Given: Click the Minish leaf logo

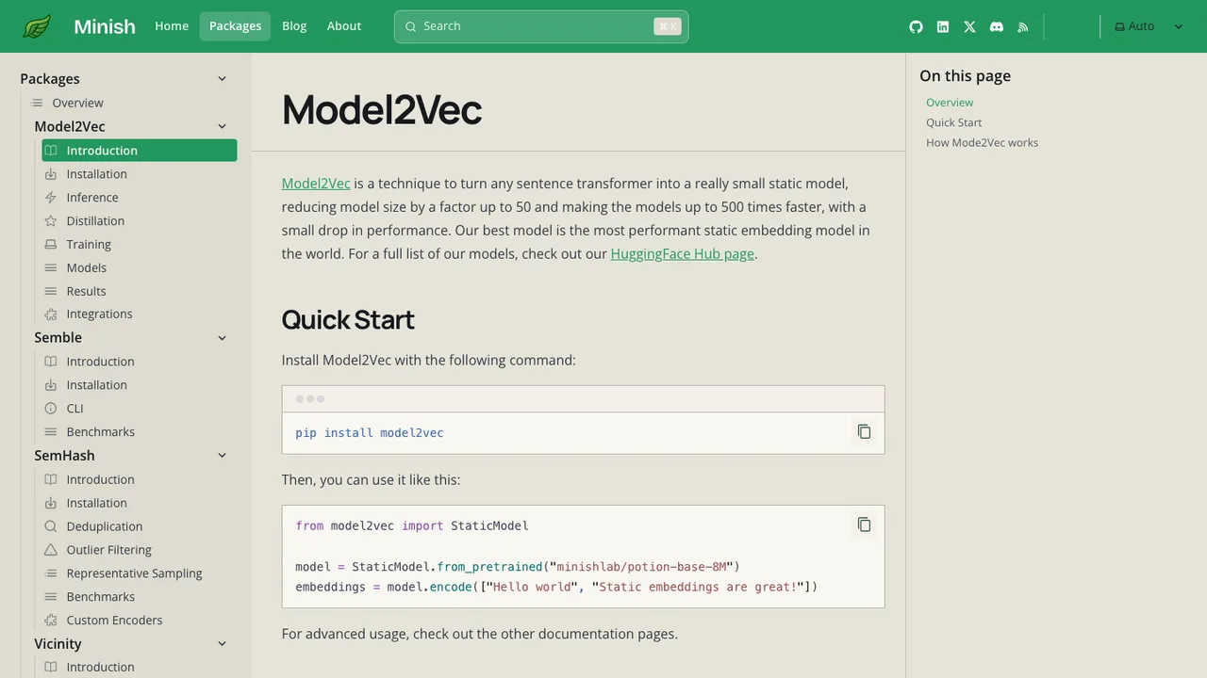Looking at the screenshot, I should 38,26.
